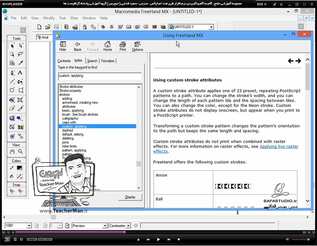Select 'calligraphic' index entry
This screenshot has height=246, width=317.
pos(70,118)
